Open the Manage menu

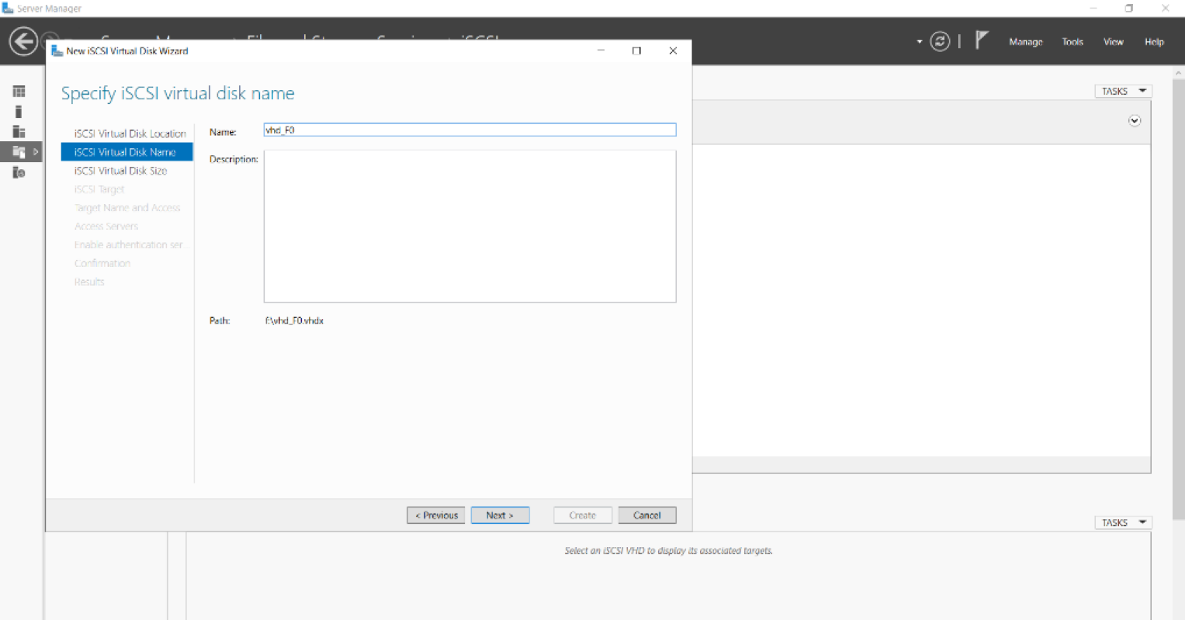click(1025, 42)
